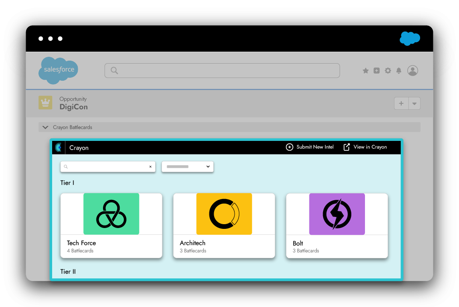The image size is (459, 307).
Task: Click the Opportunity crown icon
Action: click(45, 103)
